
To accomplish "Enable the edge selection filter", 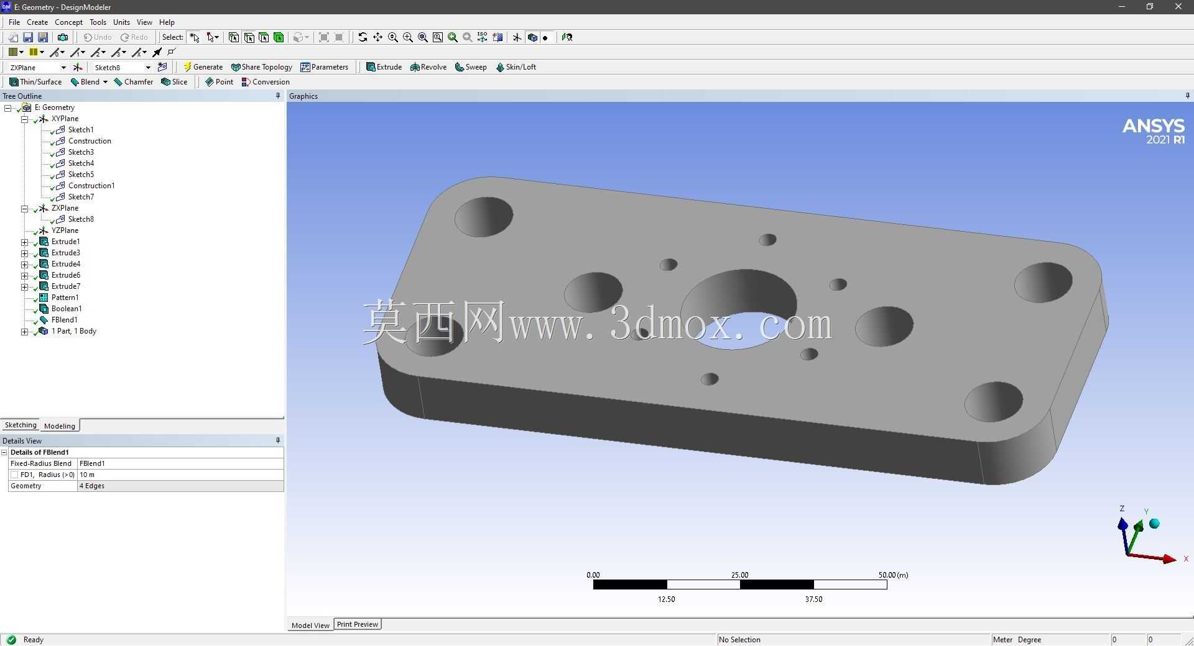I will (249, 37).
